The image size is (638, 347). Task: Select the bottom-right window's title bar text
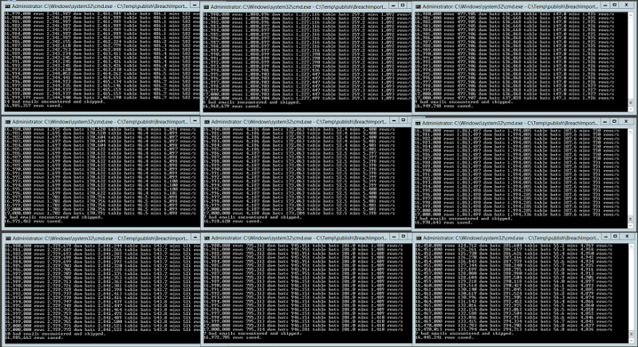[x=511, y=238]
